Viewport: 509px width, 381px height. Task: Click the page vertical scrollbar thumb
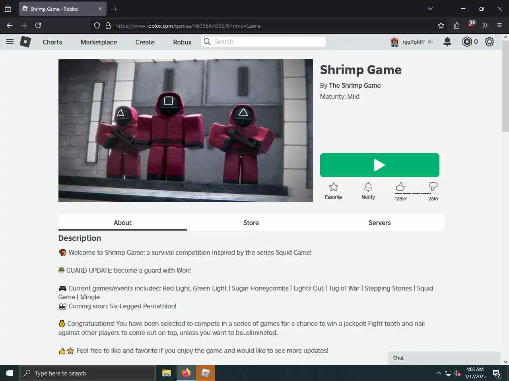point(505,86)
